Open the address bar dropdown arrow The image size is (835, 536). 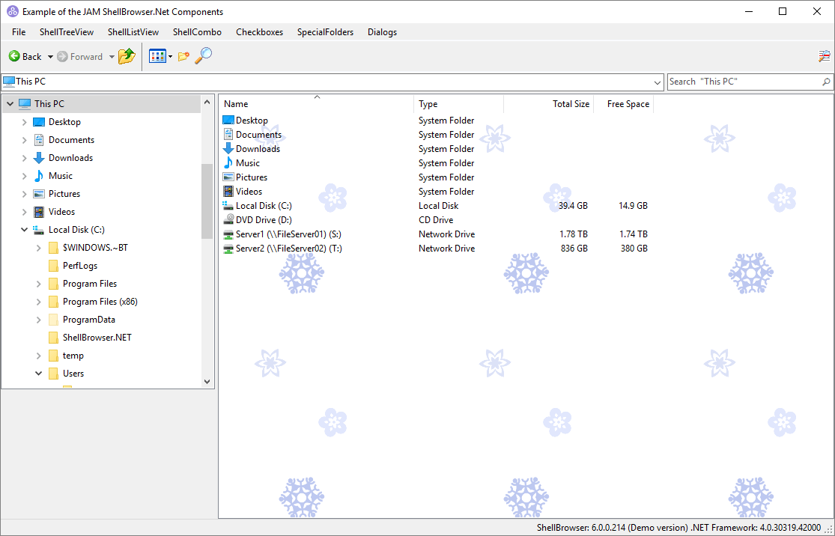657,82
